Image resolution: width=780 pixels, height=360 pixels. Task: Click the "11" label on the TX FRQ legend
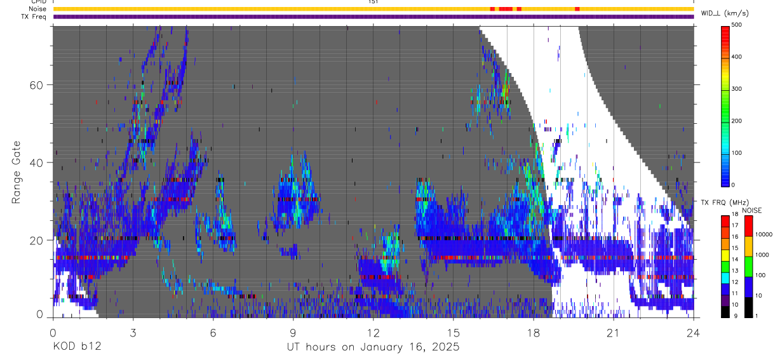[x=736, y=293]
